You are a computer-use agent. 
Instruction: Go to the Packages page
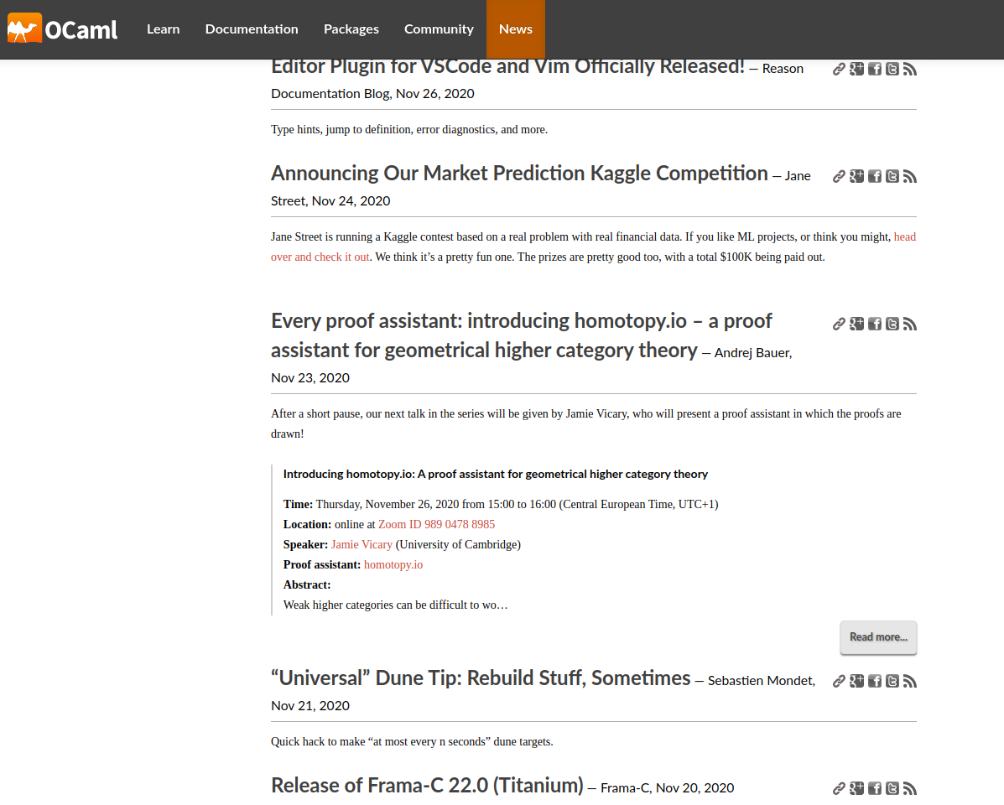(x=351, y=29)
